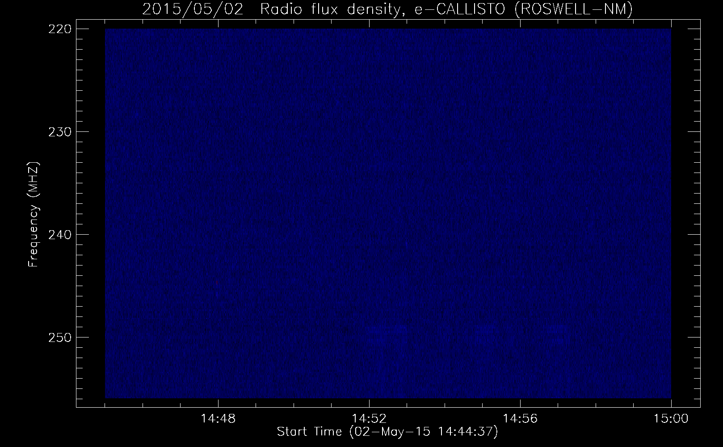
Task: Click the 'Frequency (MHZ)' y-axis label
Action: (34, 215)
